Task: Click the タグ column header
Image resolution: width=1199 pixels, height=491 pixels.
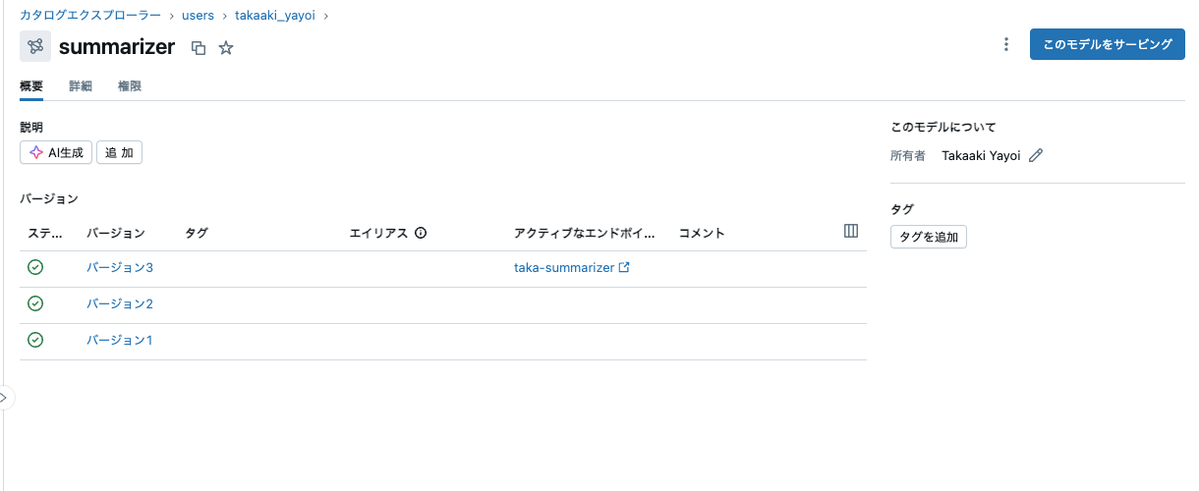Action: click(197, 233)
